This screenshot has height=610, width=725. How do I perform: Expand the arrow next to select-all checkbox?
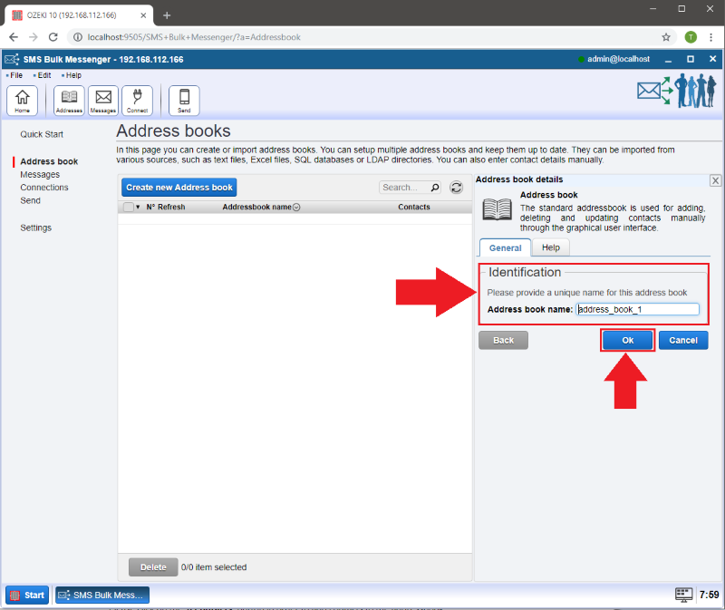coord(138,208)
